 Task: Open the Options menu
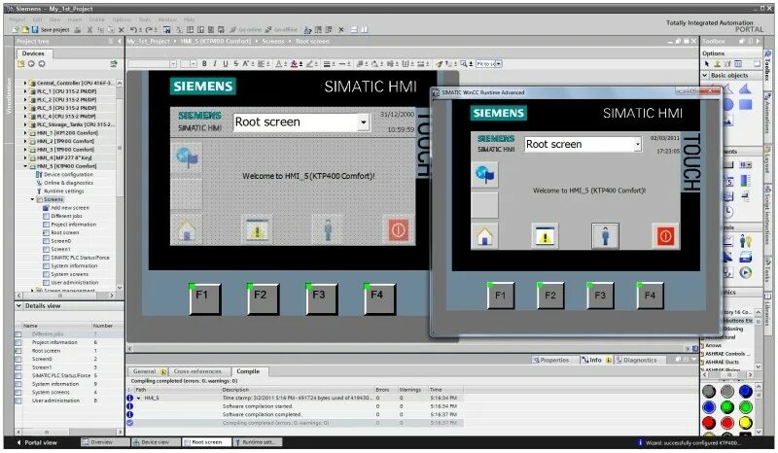pyautogui.click(x=122, y=19)
